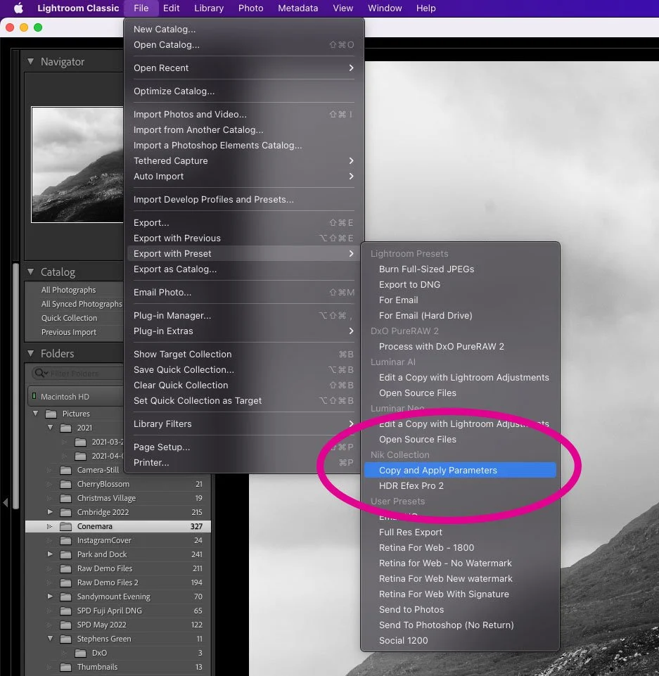The image size is (659, 676).
Task: Expand the Park and Dock folder
Action: click(50, 554)
